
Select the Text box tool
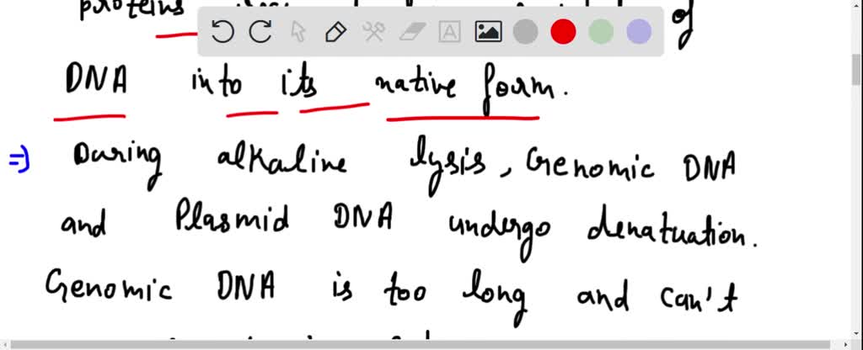[450, 32]
